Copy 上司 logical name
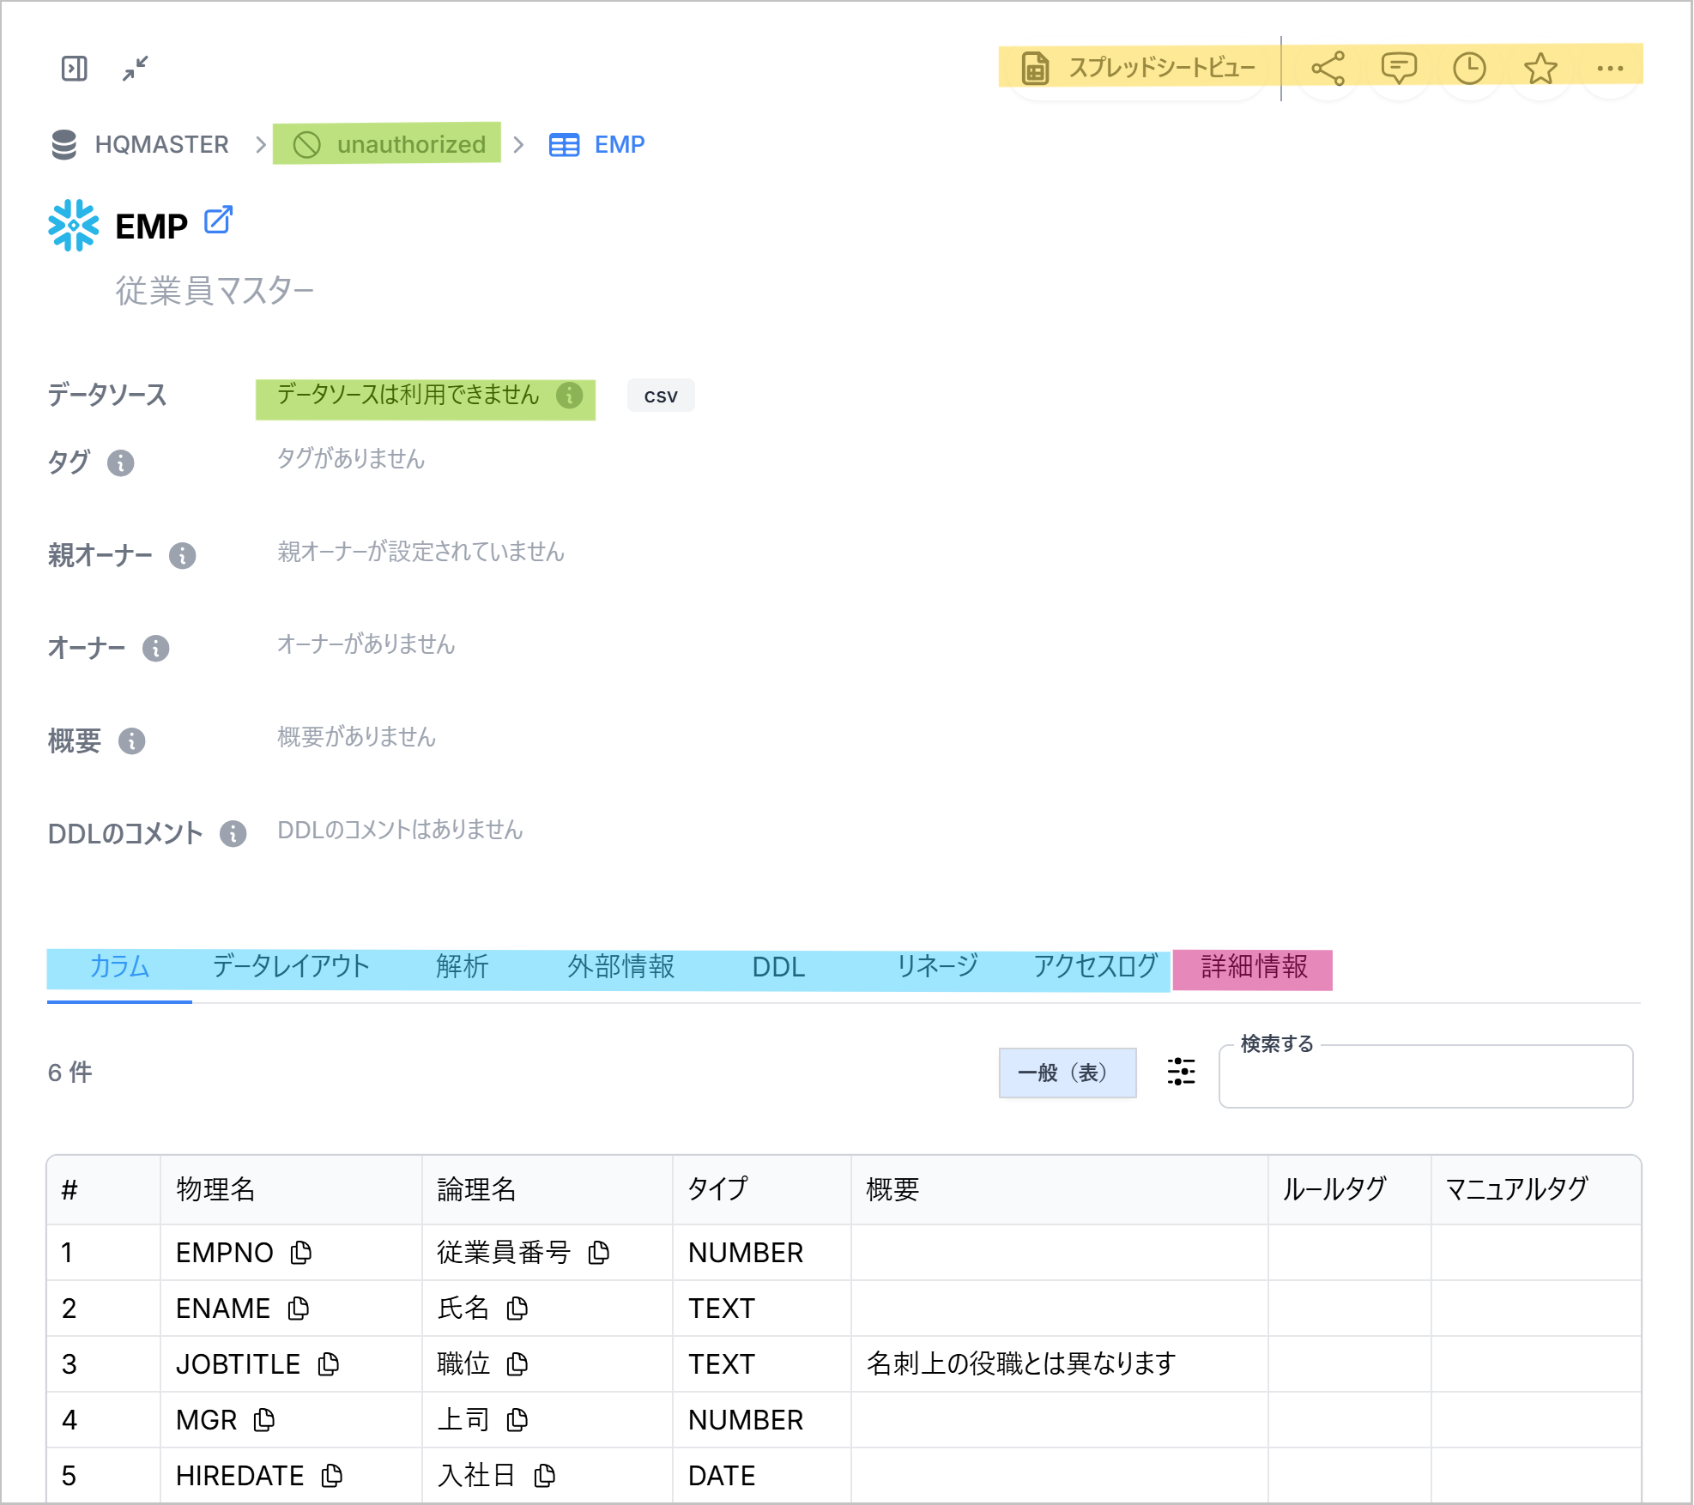The height and width of the screenshot is (1505, 1694). [517, 1420]
